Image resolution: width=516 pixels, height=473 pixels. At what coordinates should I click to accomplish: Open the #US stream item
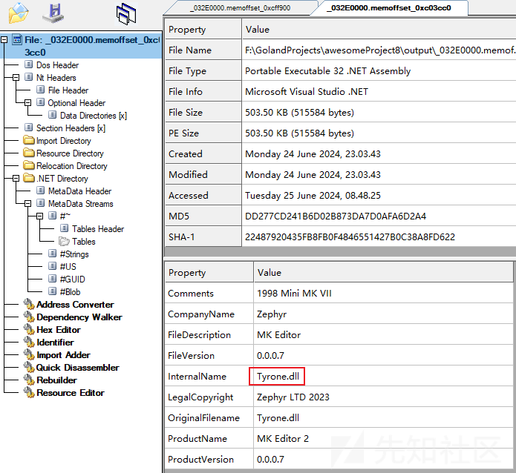click(x=68, y=267)
